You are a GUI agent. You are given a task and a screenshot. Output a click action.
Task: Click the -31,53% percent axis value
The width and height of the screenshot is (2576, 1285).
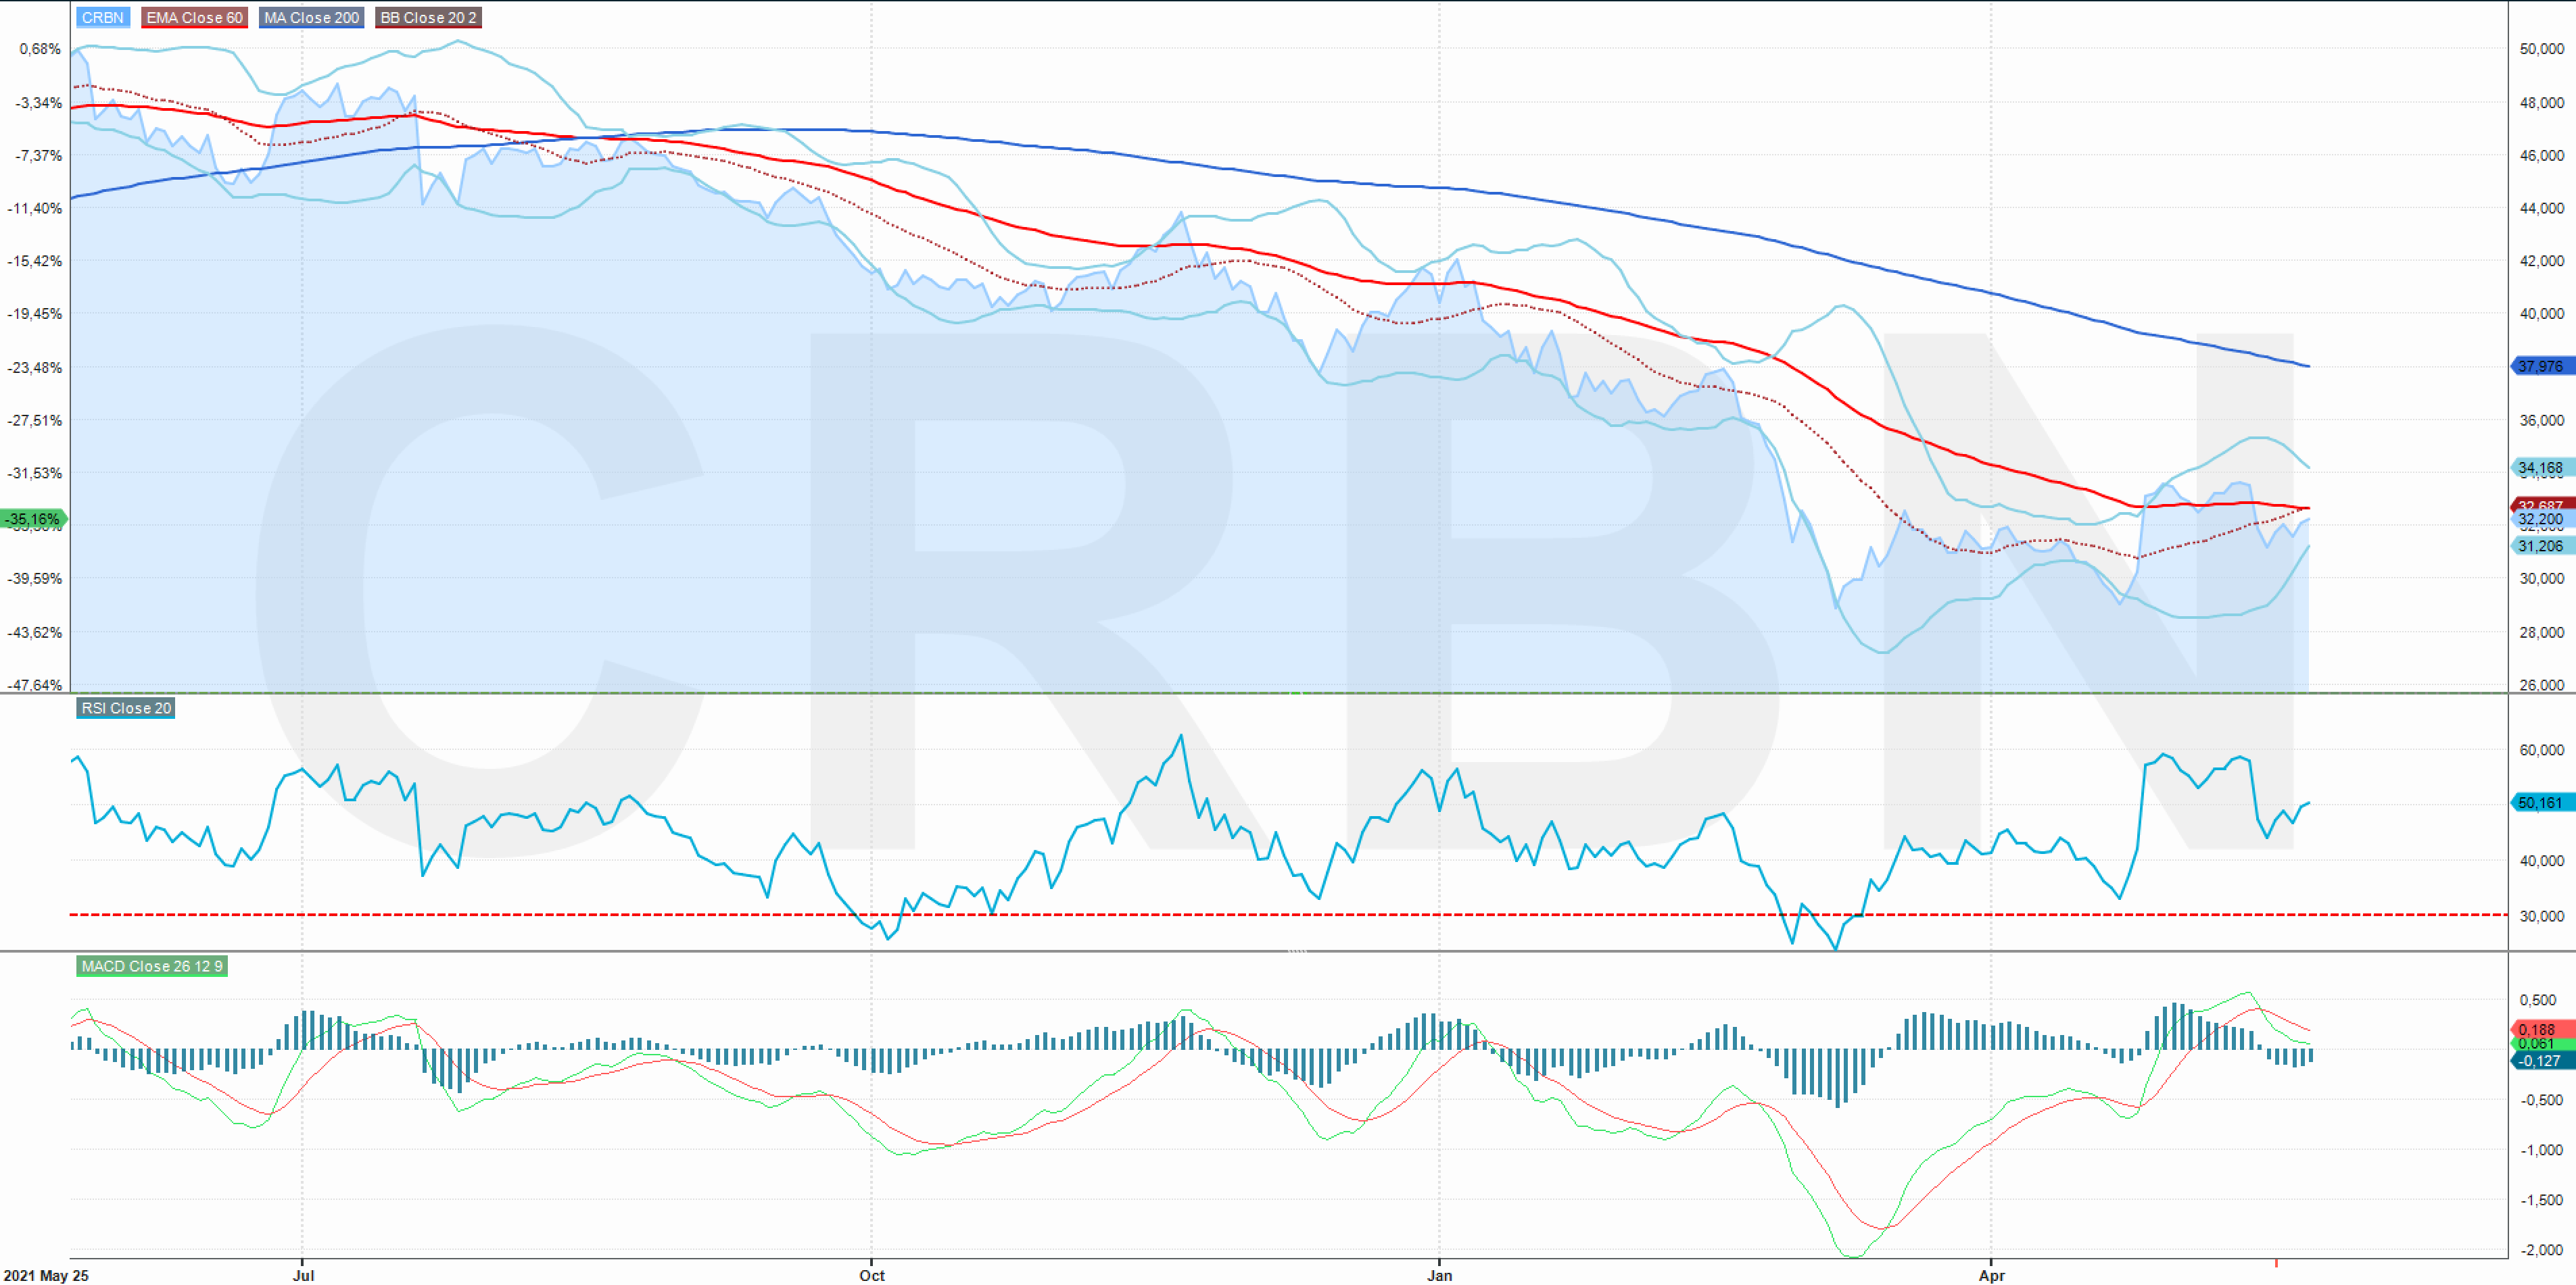35,474
